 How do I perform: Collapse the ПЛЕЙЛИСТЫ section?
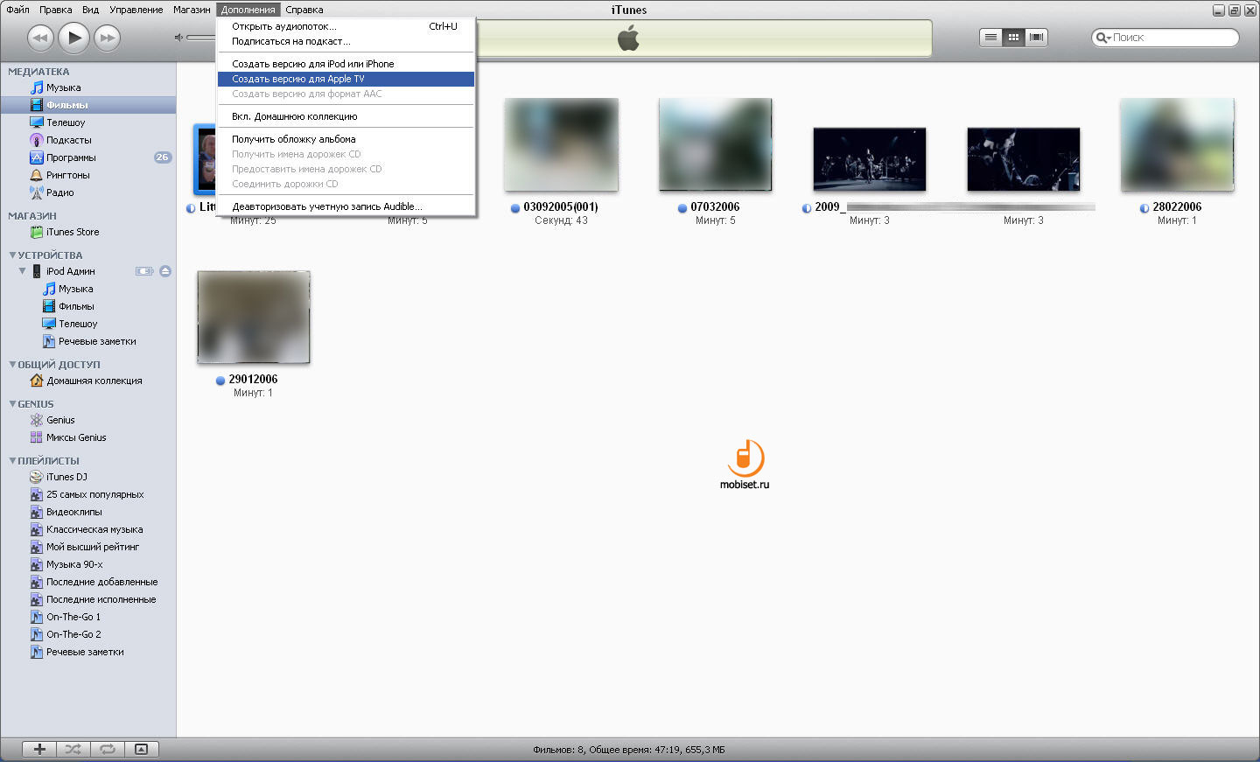(x=12, y=460)
